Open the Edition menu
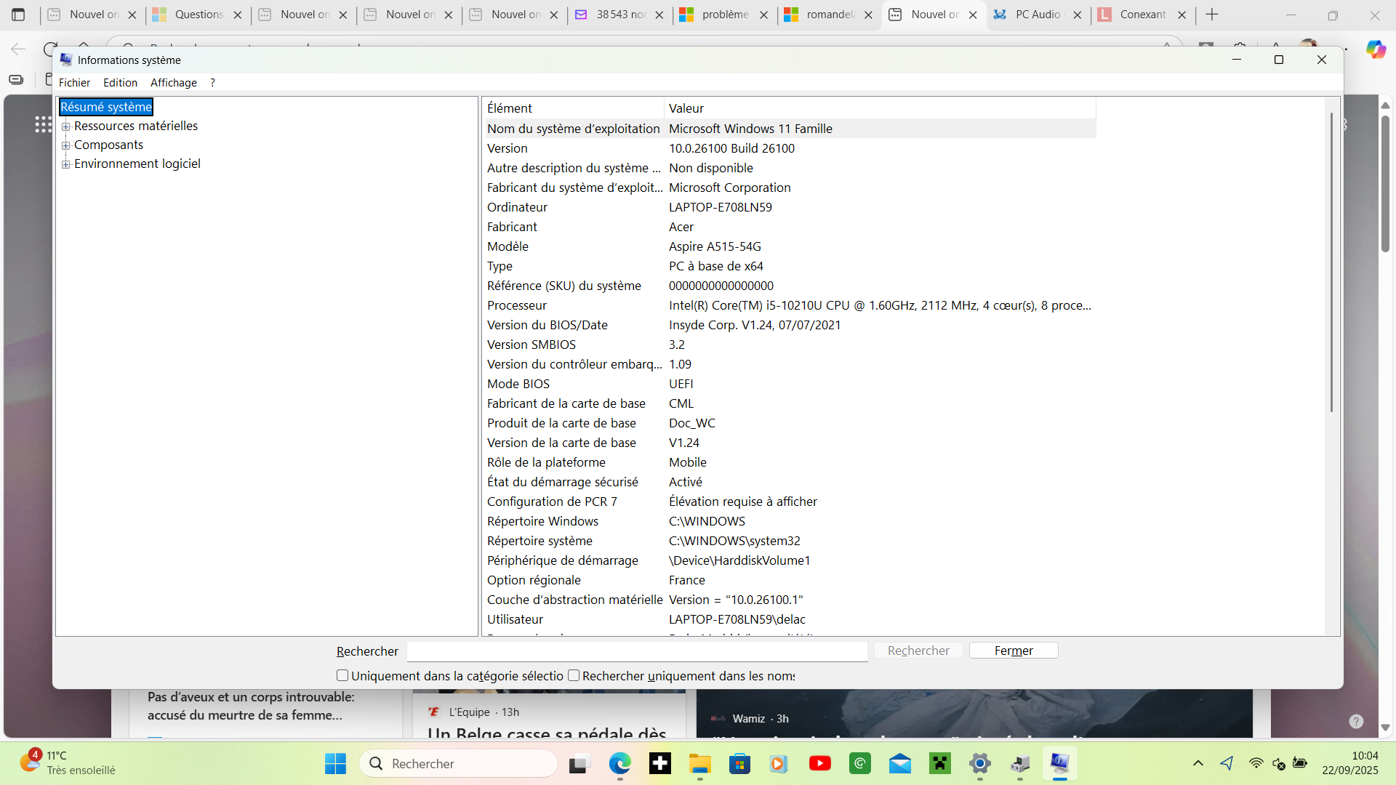Viewport: 1396px width, 785px height. point(120,83)
